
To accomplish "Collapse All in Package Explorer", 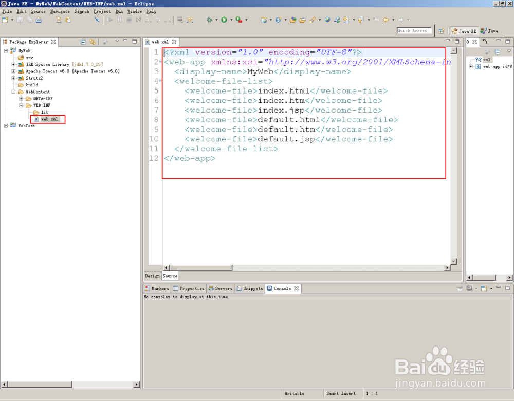I will point(83,42).
